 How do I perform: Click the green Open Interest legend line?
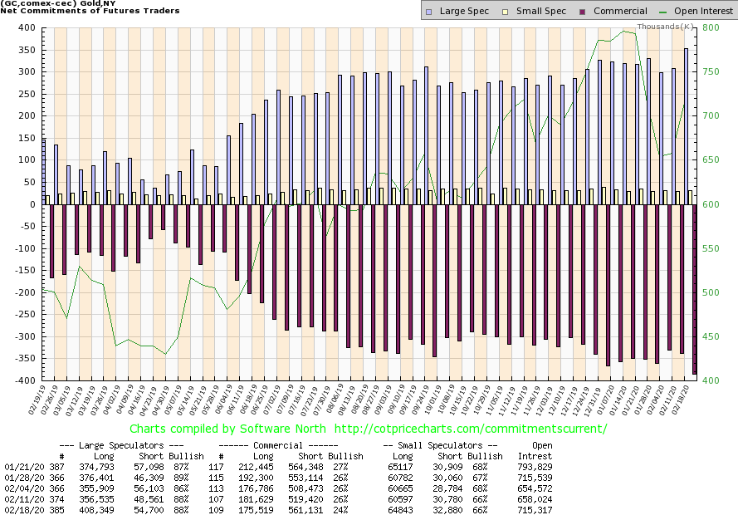point(662,11)
